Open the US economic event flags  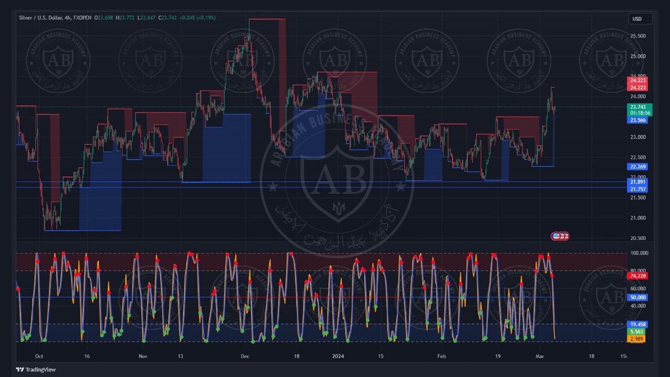(560, 236)
